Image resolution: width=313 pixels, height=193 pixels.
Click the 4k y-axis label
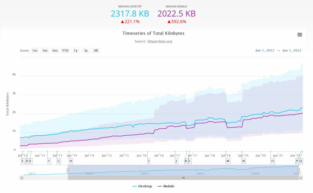[x=14, y=74]
